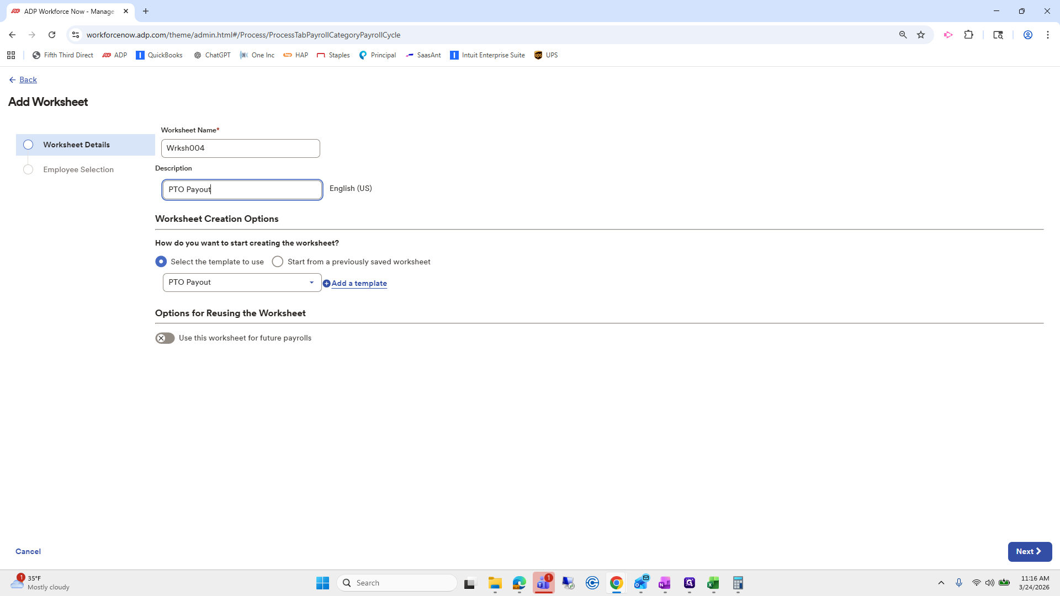Open Chrome extensions from the toolbar
The image size is (1060, 596).
[969, 34]
